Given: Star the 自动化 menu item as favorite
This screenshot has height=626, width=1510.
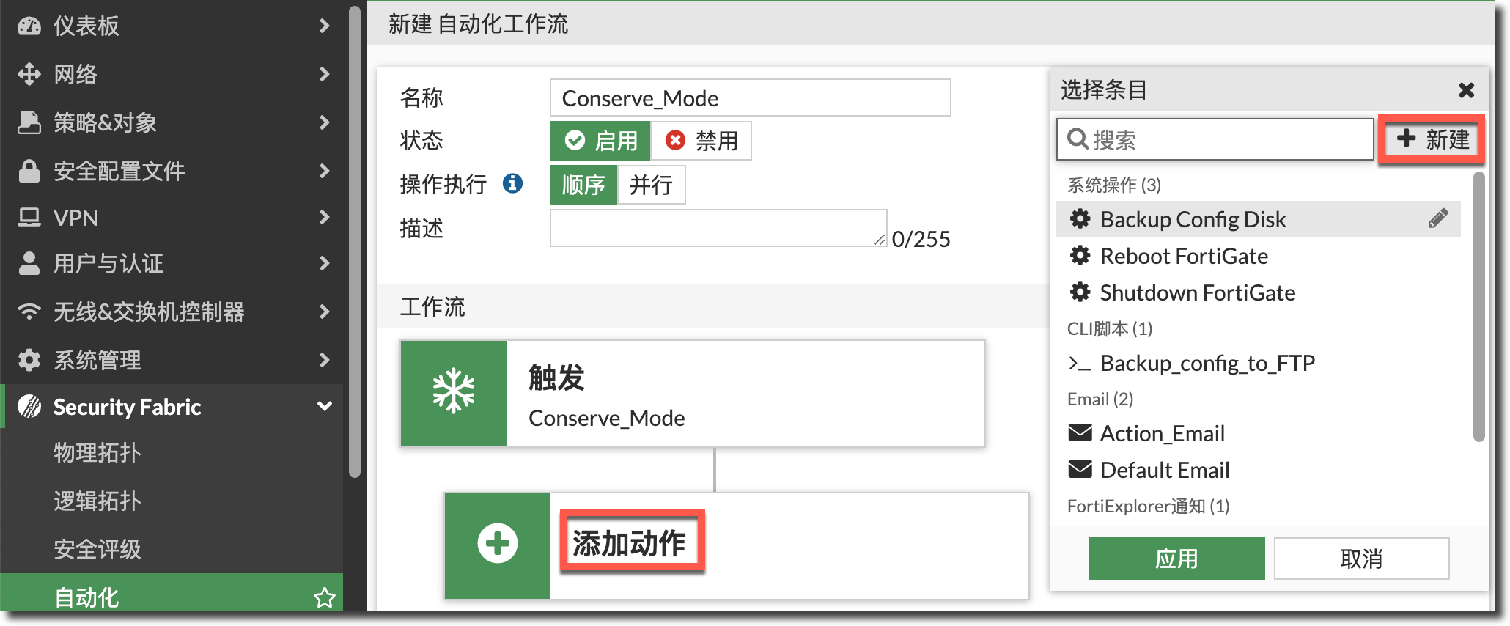Looking at the screenshot, I should click(324, 597).
